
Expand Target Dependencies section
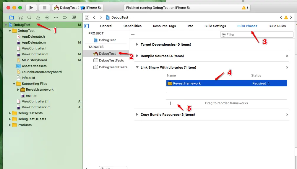[137, 44]
